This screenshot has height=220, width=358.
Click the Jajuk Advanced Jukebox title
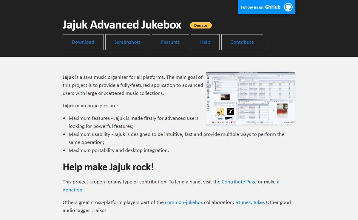(x=122, y=25)
